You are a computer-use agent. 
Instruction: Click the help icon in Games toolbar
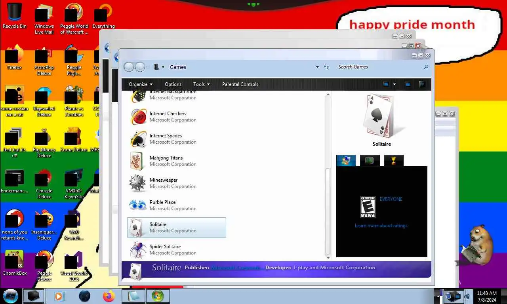tap(422, 84)
